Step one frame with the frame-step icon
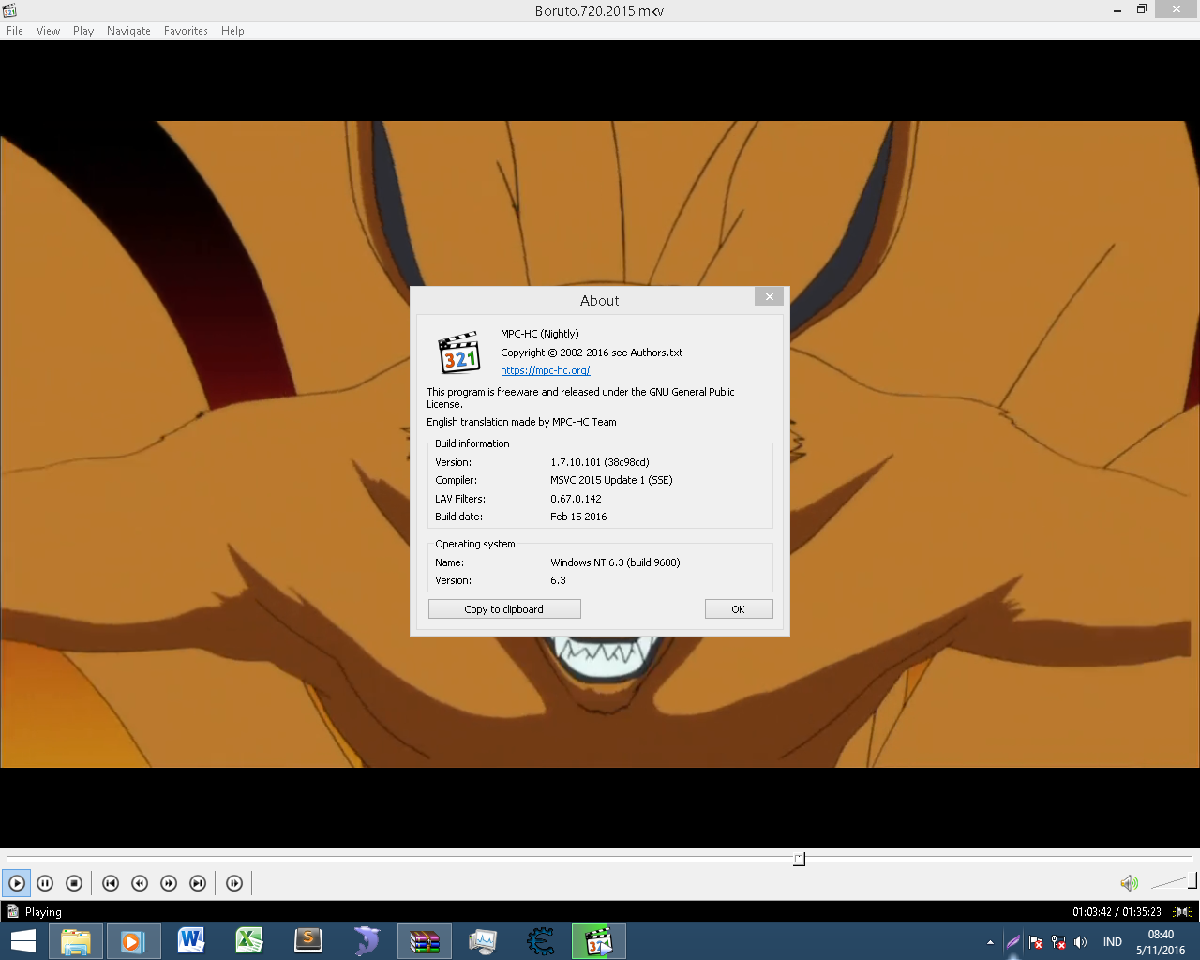 pyautogui.click(x=234, y=883)
